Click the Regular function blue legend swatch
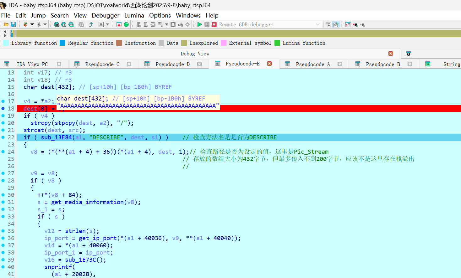 point(62,43)
